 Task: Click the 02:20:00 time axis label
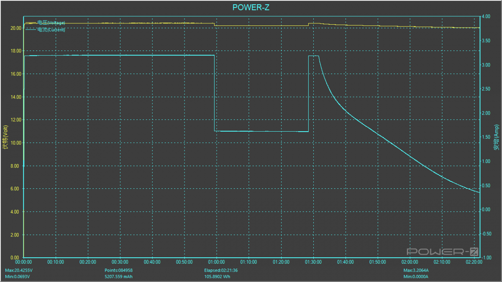tap(474, 262)
